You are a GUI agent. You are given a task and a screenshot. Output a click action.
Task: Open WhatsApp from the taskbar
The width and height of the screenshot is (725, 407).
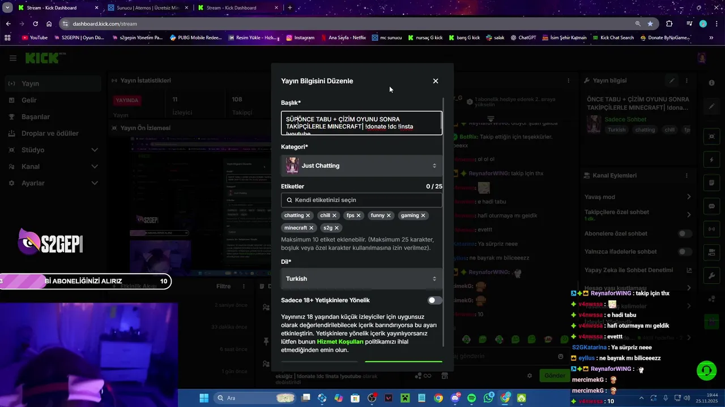[x=488, y=398]
